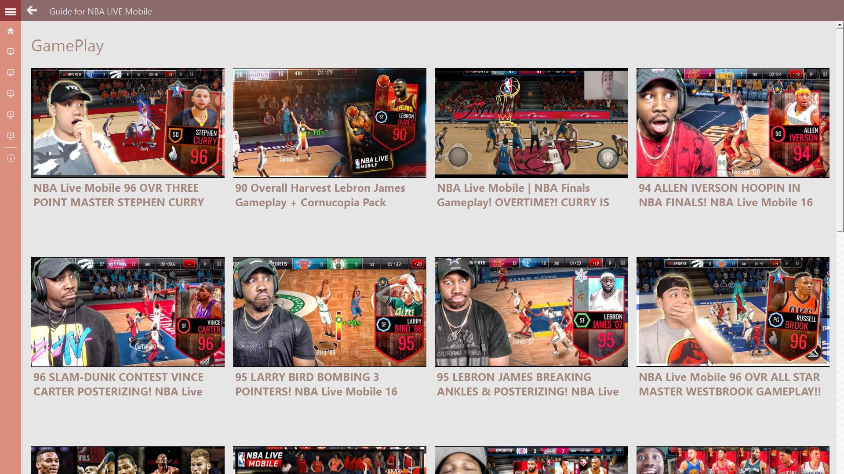Open bottom-row NBA LIVE MOBILE logo thumbnail

(330, 460)
